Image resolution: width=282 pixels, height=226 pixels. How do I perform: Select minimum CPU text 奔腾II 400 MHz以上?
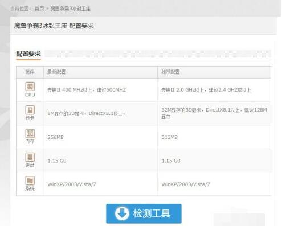70,90
